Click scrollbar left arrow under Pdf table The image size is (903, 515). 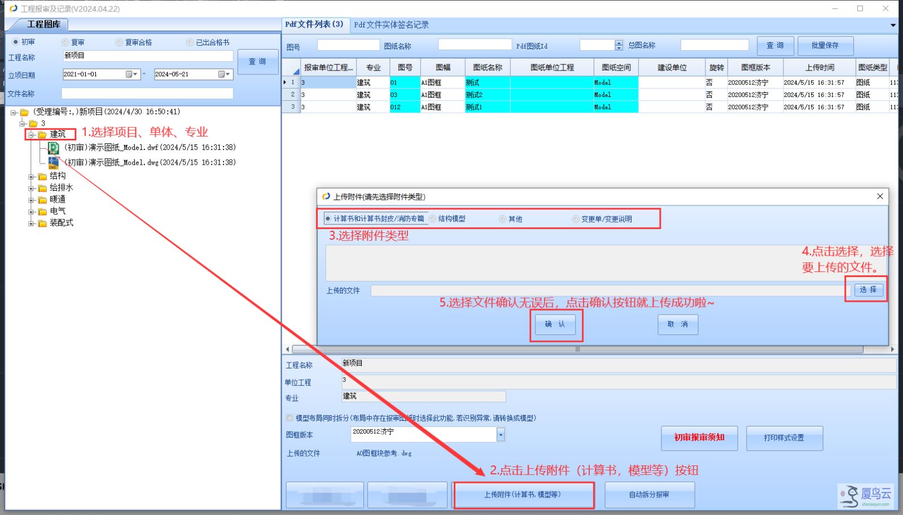tap(287, 349)
